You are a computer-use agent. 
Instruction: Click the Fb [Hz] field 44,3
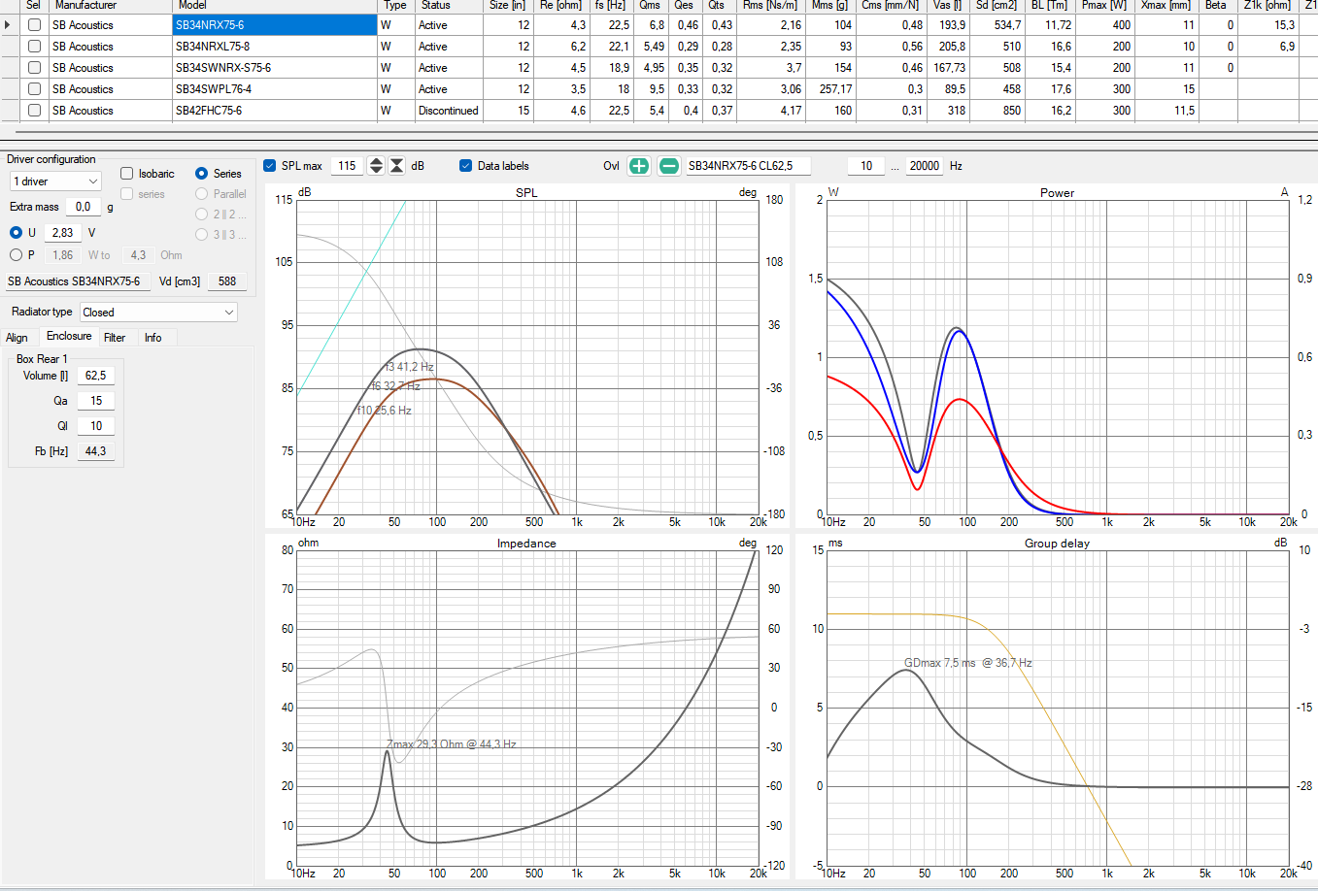coord(95,451)
